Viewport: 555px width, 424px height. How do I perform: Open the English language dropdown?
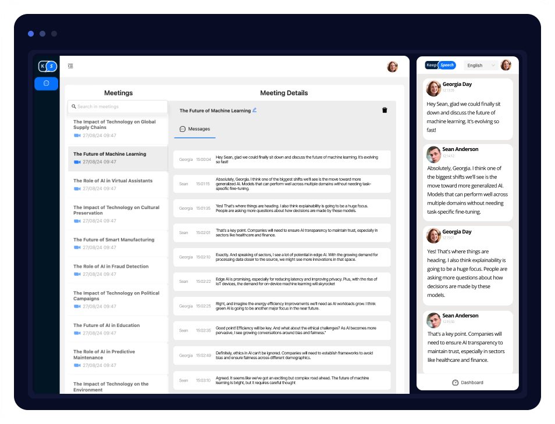point(480,65)
